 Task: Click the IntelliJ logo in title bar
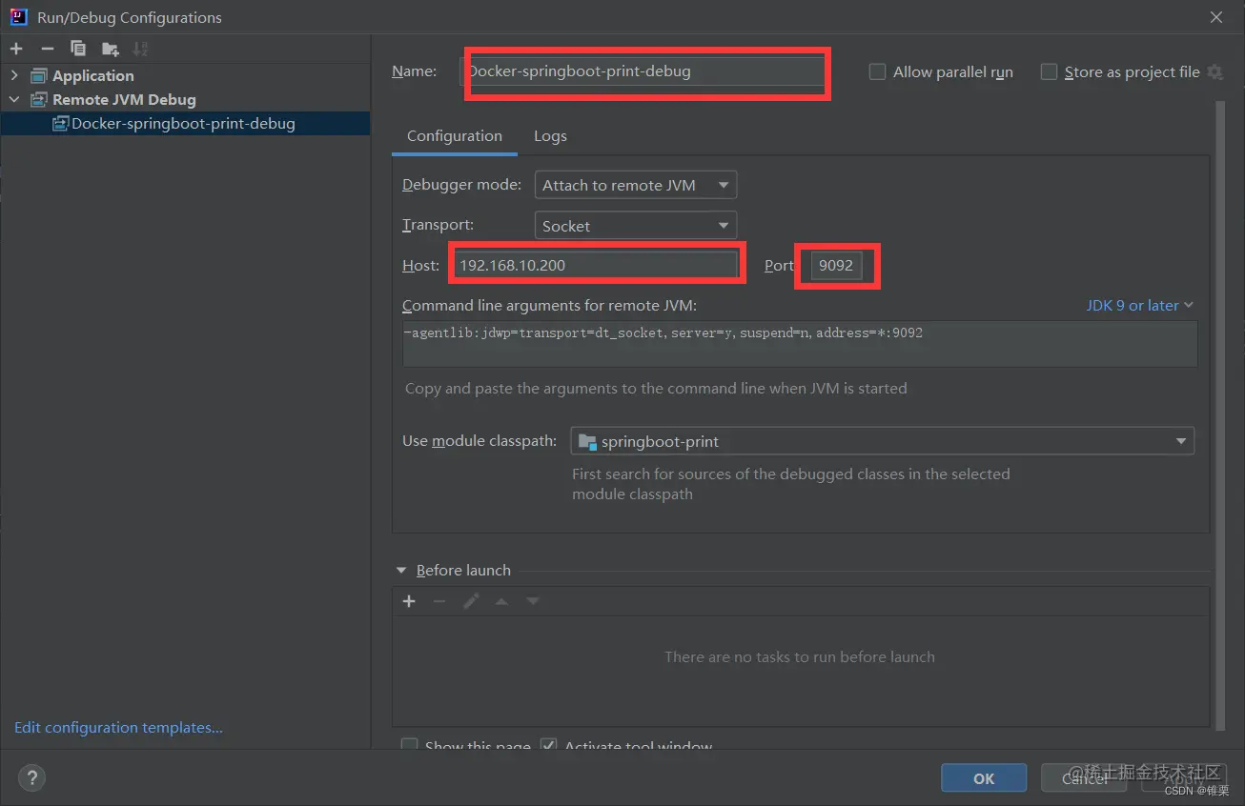[x=18, y=17]
